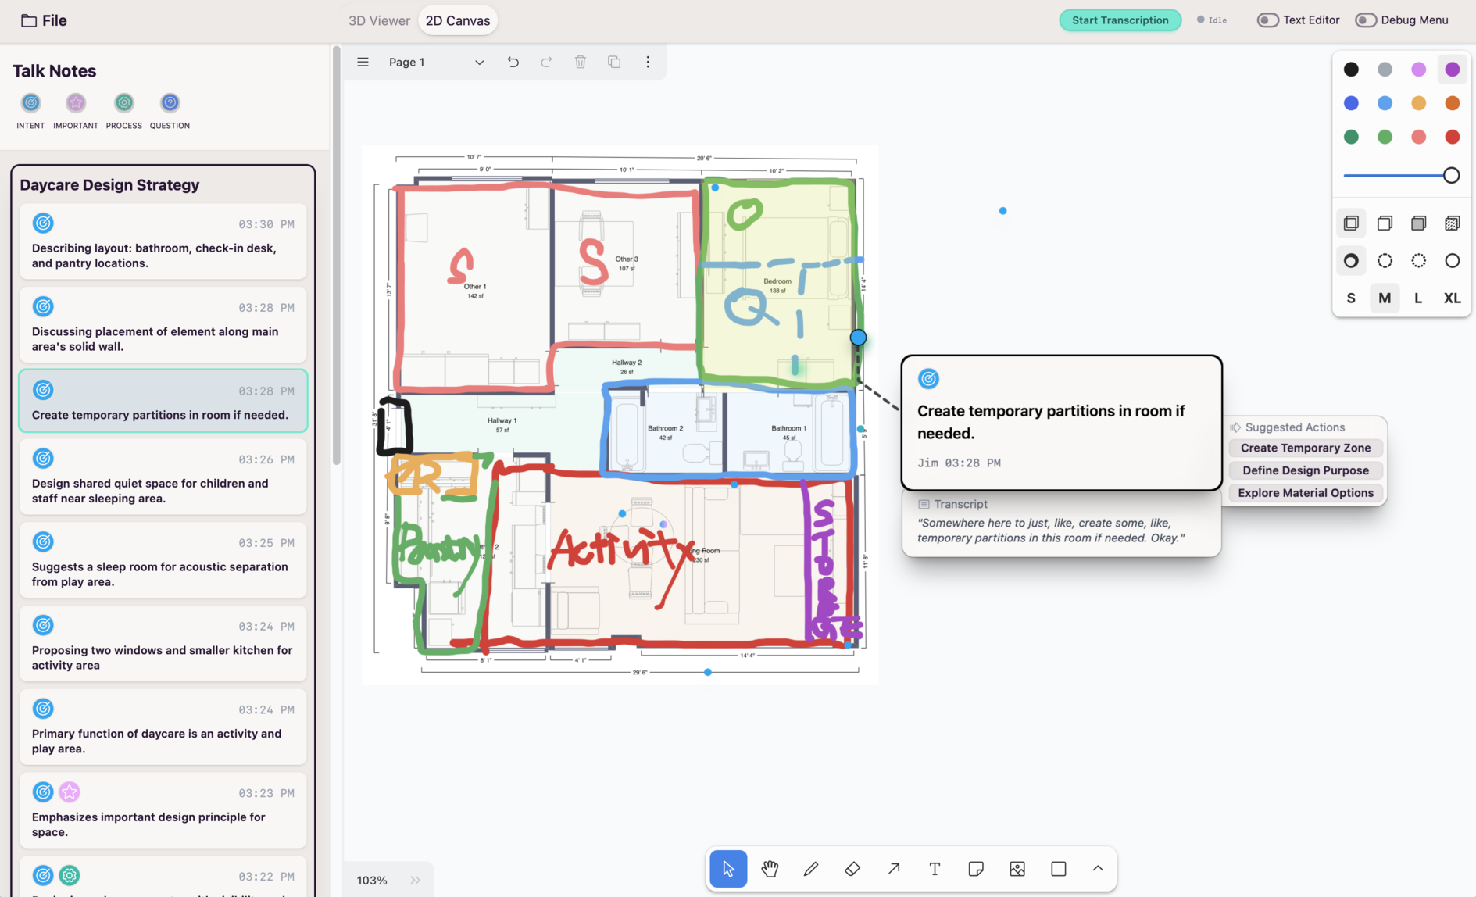This screenshot has width=1476, height=897.
Task: Open the File menu
Action: click(x=44, y=20)
